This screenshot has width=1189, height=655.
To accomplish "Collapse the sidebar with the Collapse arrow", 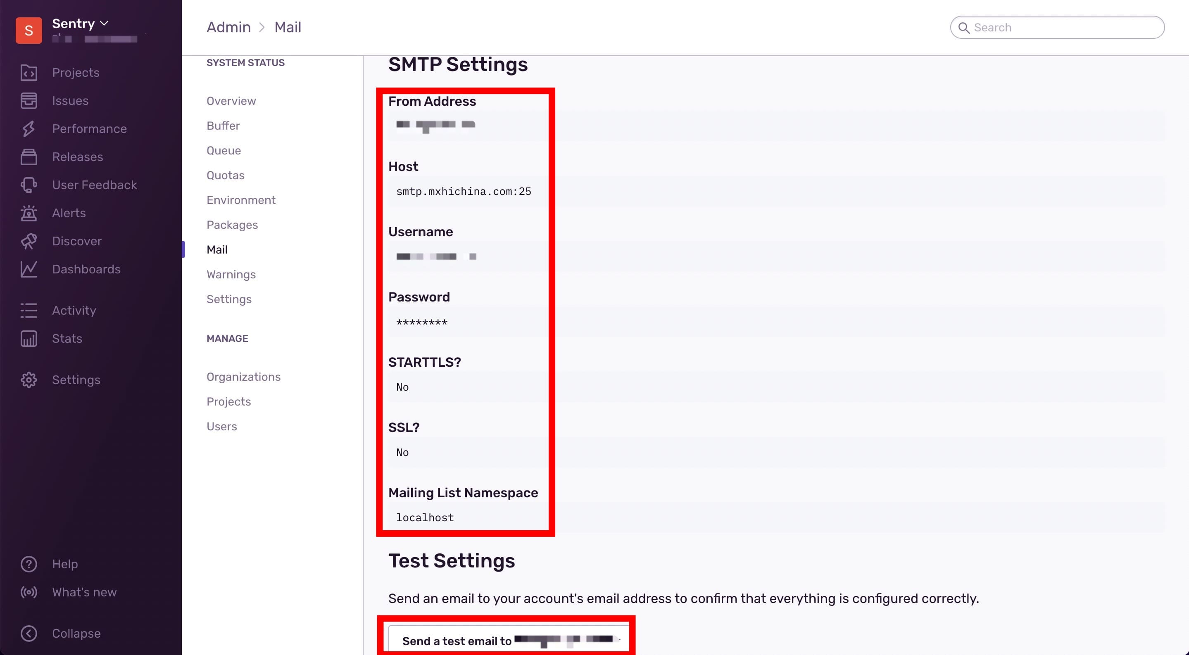I will (29, 634).
